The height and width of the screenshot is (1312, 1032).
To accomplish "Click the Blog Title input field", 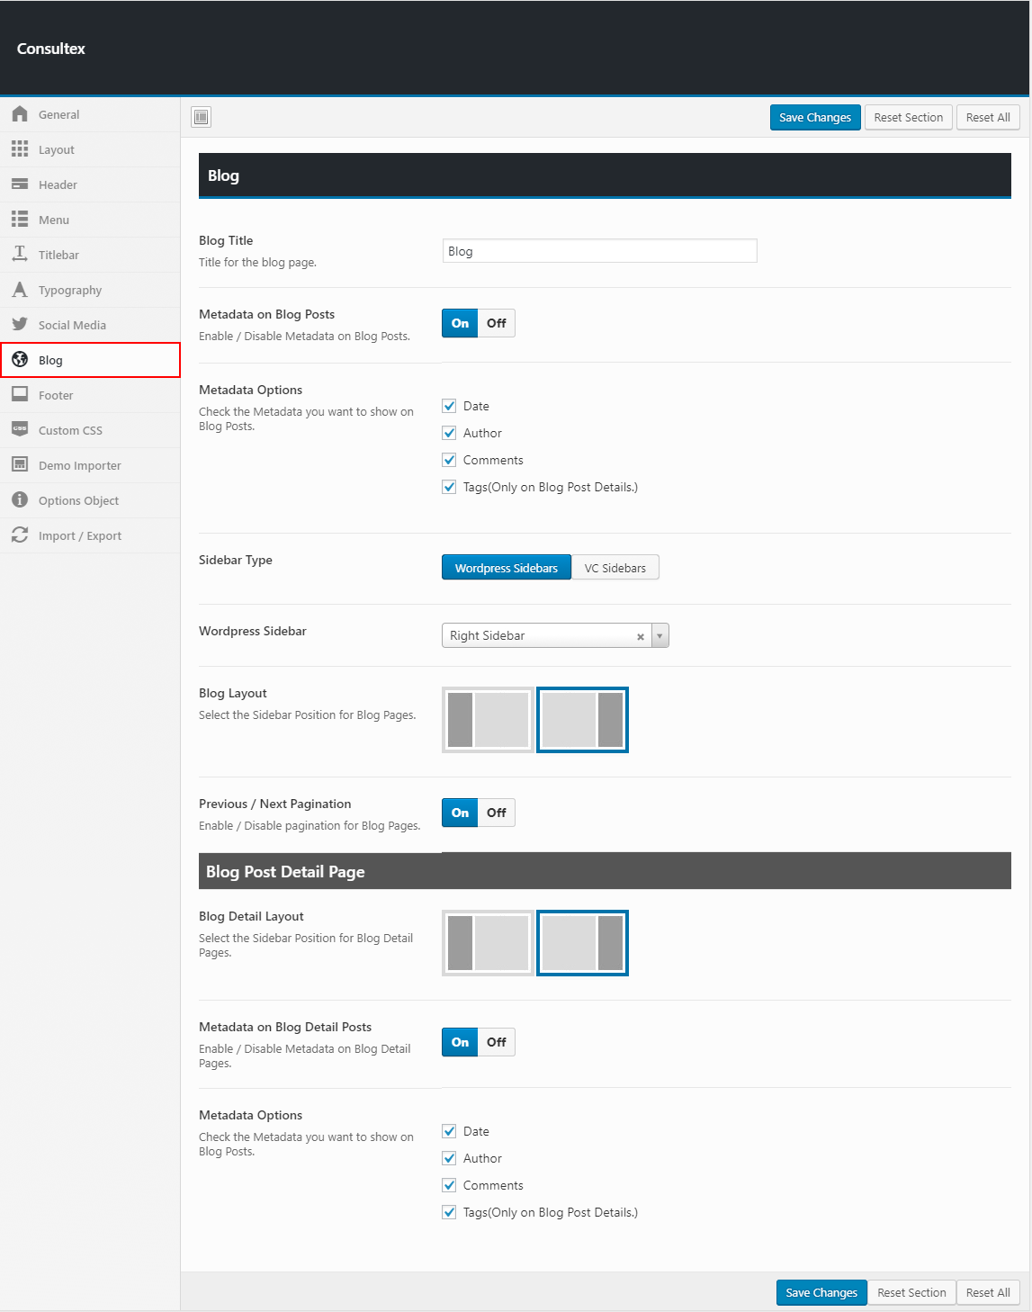I will pos(600,251).
